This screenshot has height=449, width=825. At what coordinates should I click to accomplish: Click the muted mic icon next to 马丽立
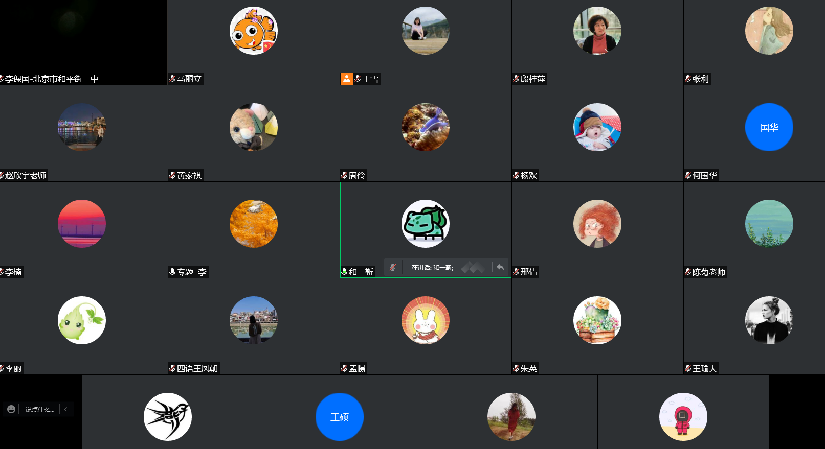(173, 79)
